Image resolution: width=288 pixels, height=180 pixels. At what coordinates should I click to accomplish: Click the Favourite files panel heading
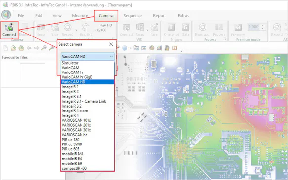pyautogui.click(x=15, y=57)
